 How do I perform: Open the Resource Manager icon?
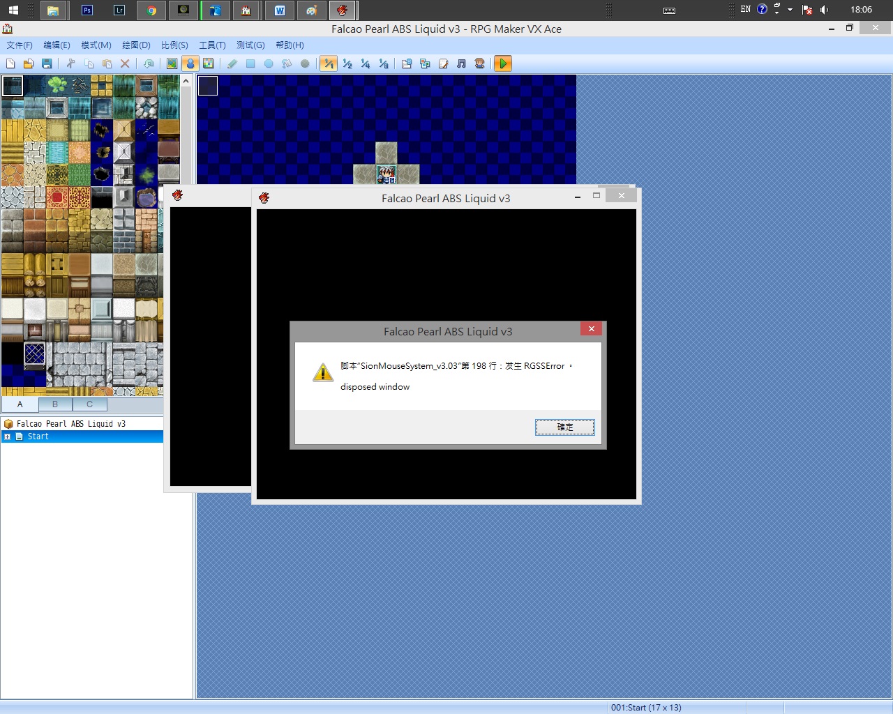point(425,63)
